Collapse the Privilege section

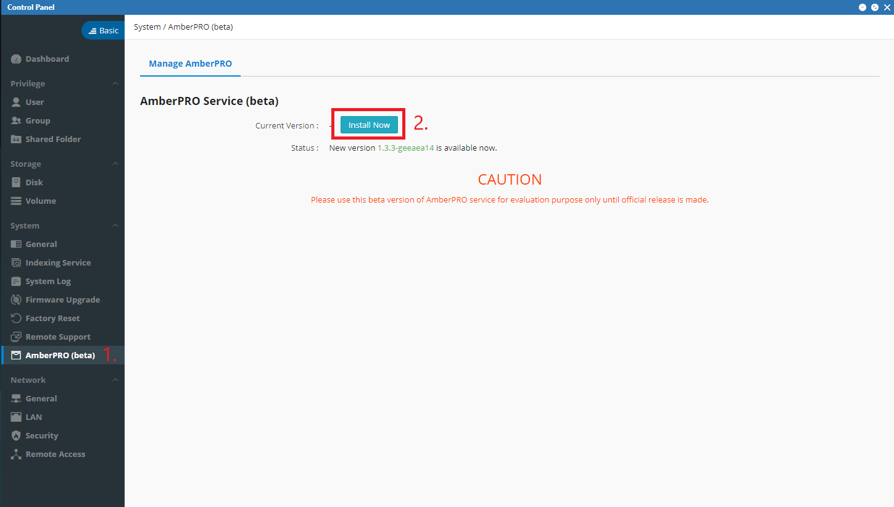115,83
